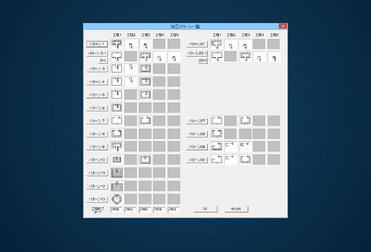Select the パターン10 工程3 diagram icon
Viewport: 371px width, 252px height.
pyautogui.click(x=145, y=160)
